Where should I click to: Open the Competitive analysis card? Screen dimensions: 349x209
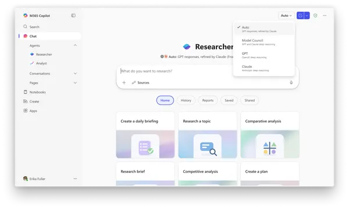tap(208, 174)
